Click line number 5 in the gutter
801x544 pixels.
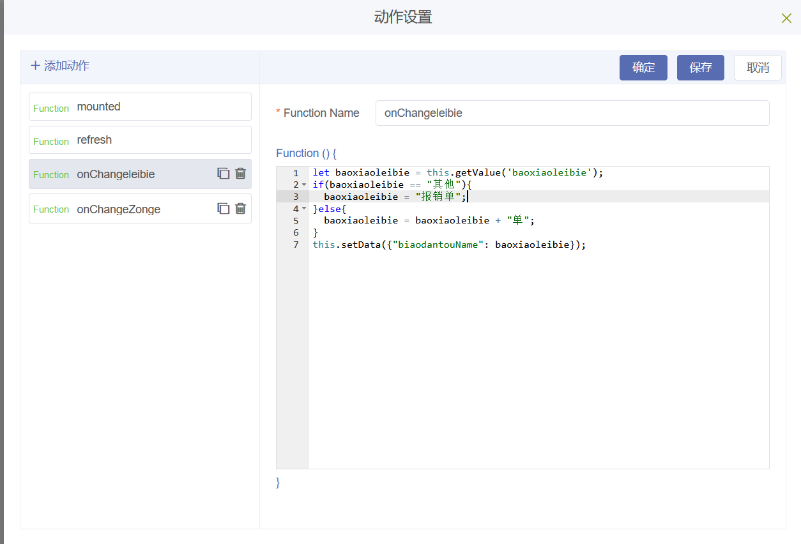click(296, 221)
